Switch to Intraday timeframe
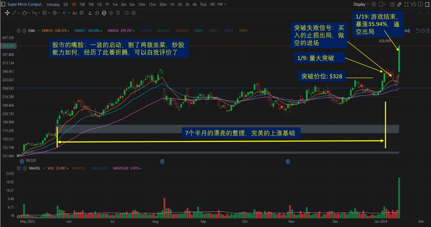Viewport: 431px width, 227px height. tap(53, 4)
